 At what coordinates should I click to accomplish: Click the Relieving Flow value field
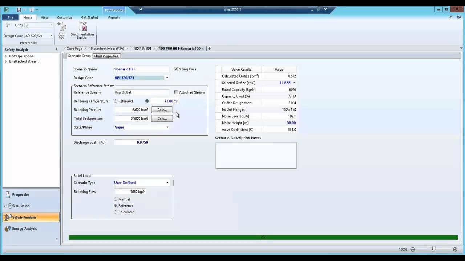click(130, 192)
